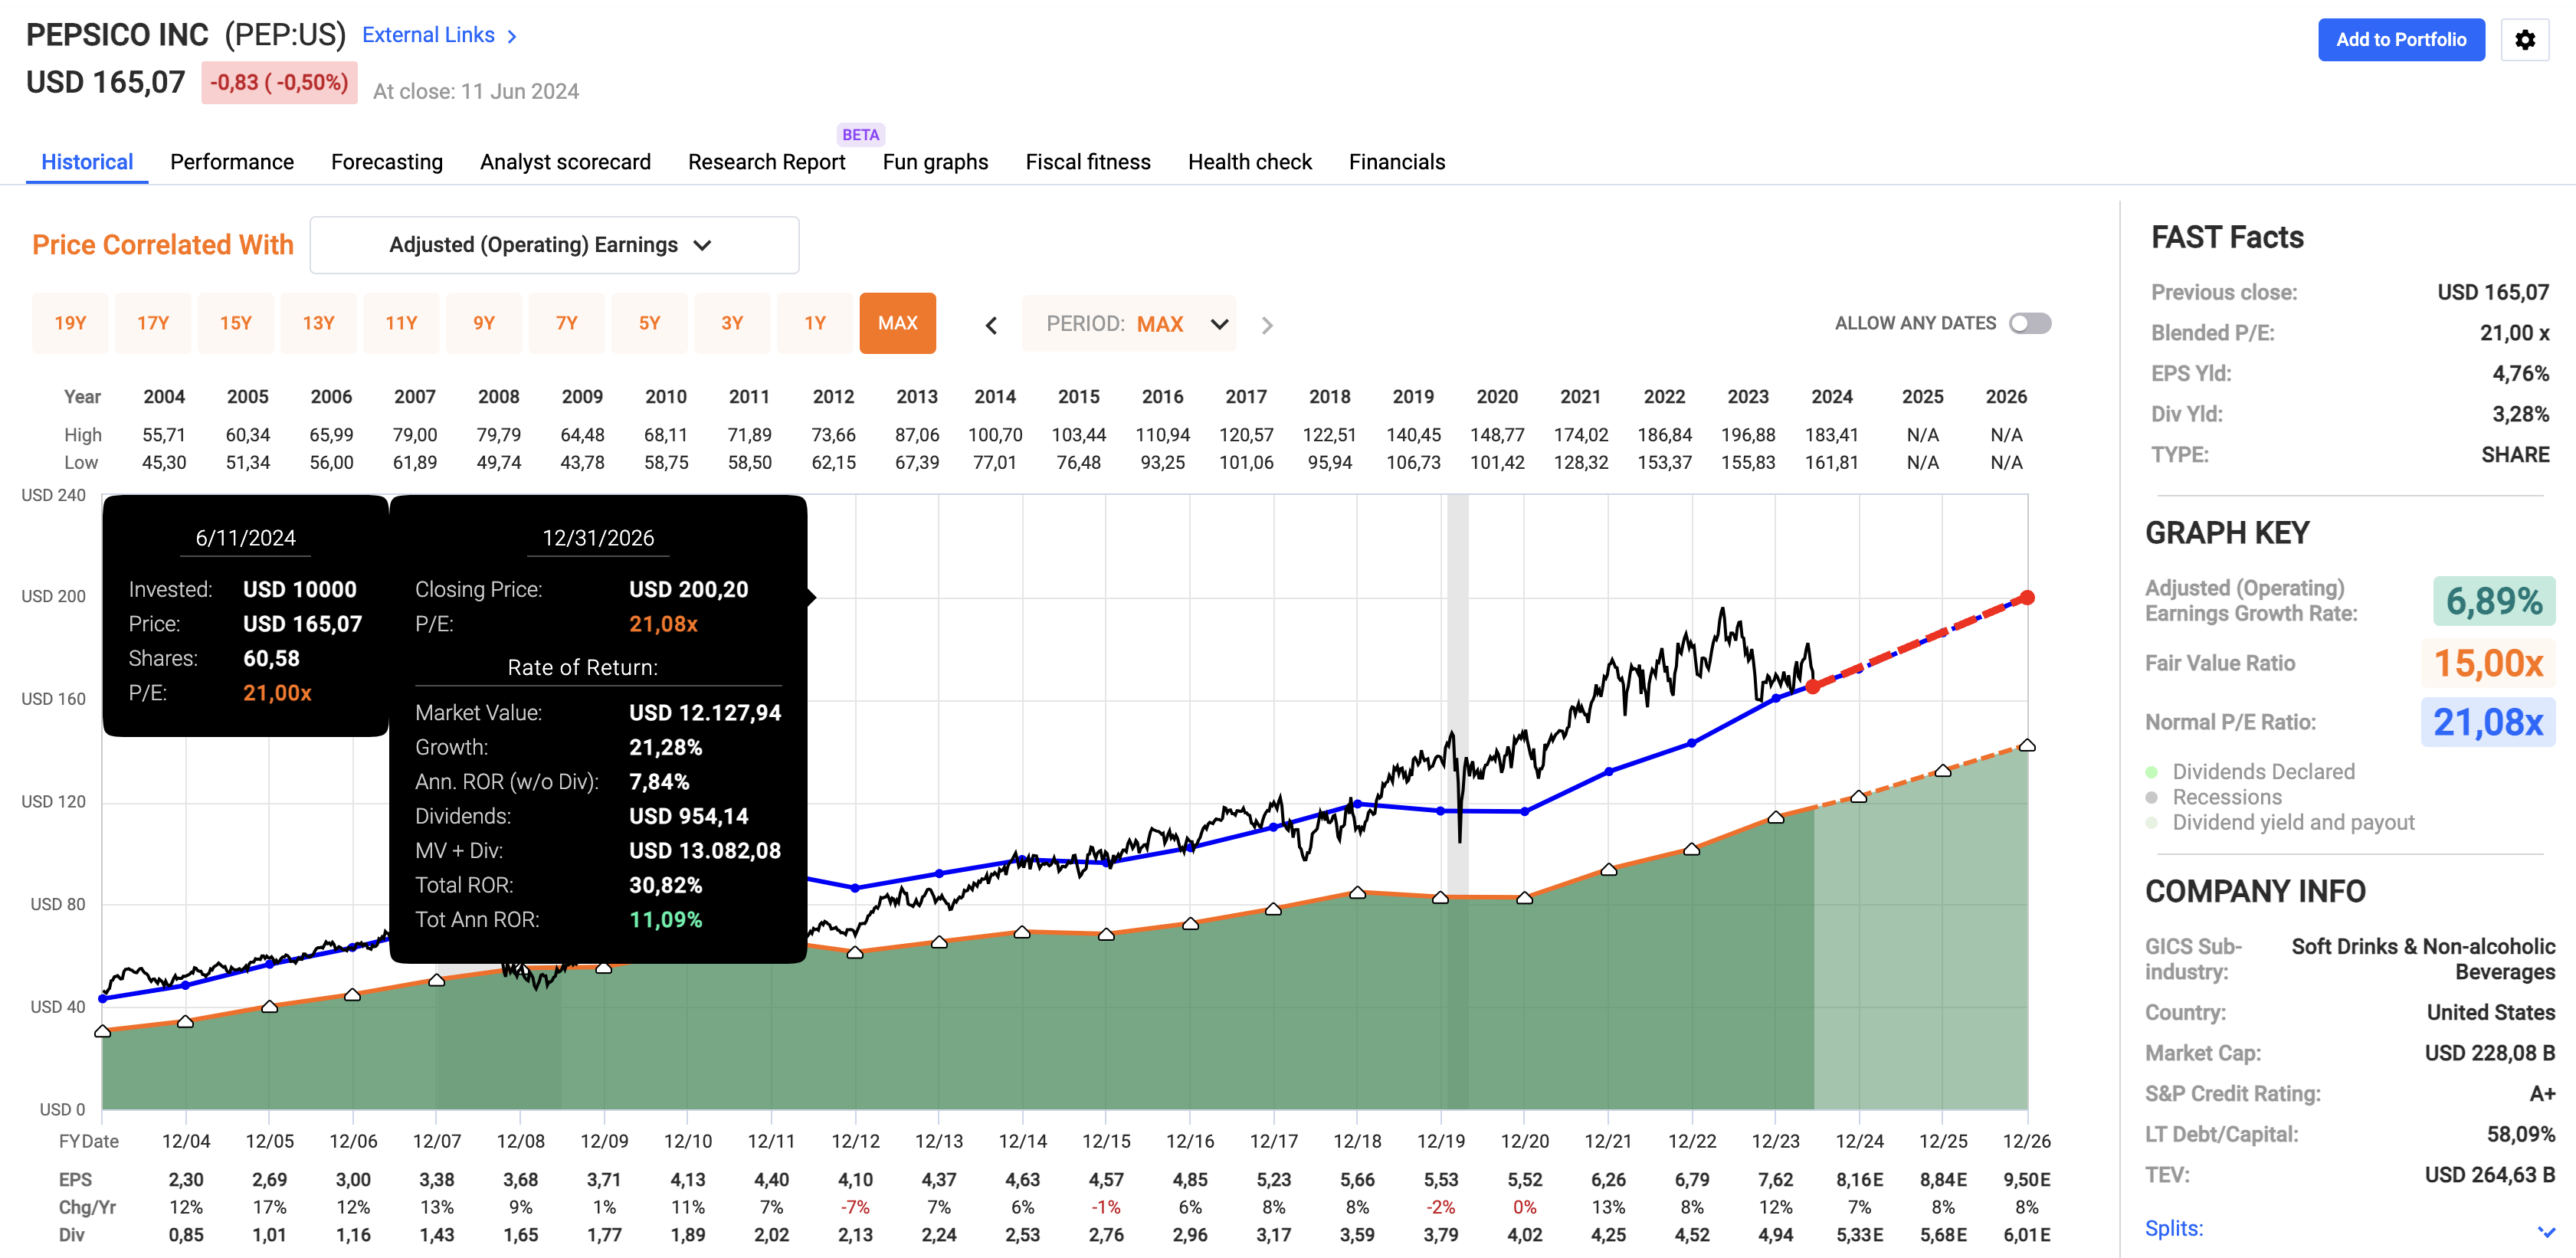Shift period forward with the right chevron arrow
Screen dimensions: 2576x1258
(x=1267, y=324)
